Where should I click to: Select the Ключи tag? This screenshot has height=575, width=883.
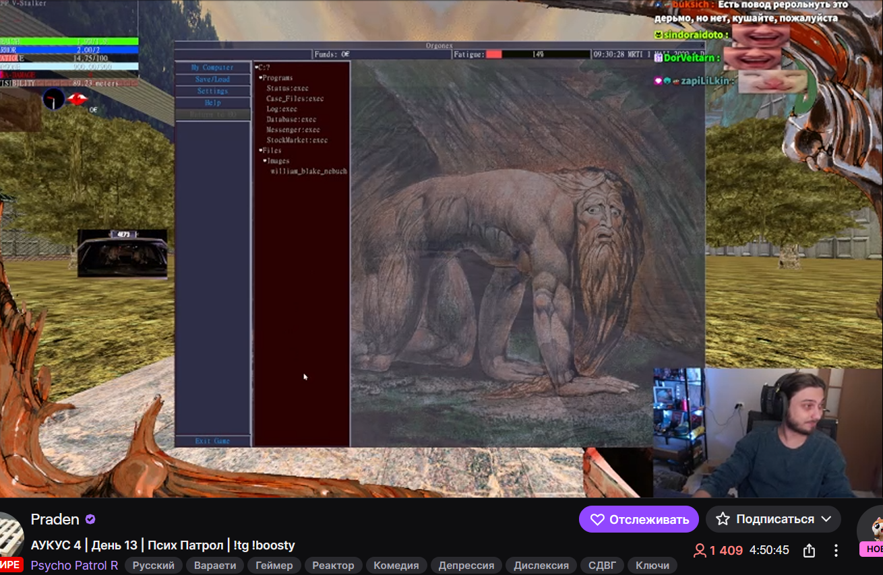point(652,566)
